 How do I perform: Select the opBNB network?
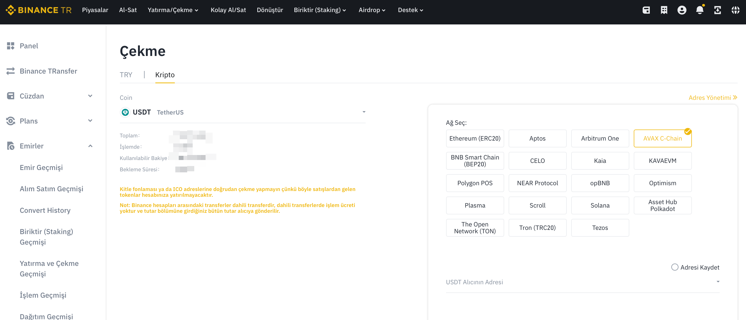click(x=600, y=183)
